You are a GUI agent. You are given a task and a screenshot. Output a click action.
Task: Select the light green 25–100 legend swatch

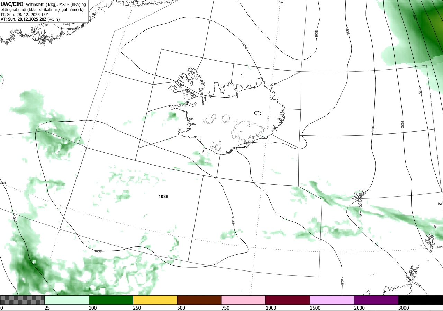coord(67,300)
